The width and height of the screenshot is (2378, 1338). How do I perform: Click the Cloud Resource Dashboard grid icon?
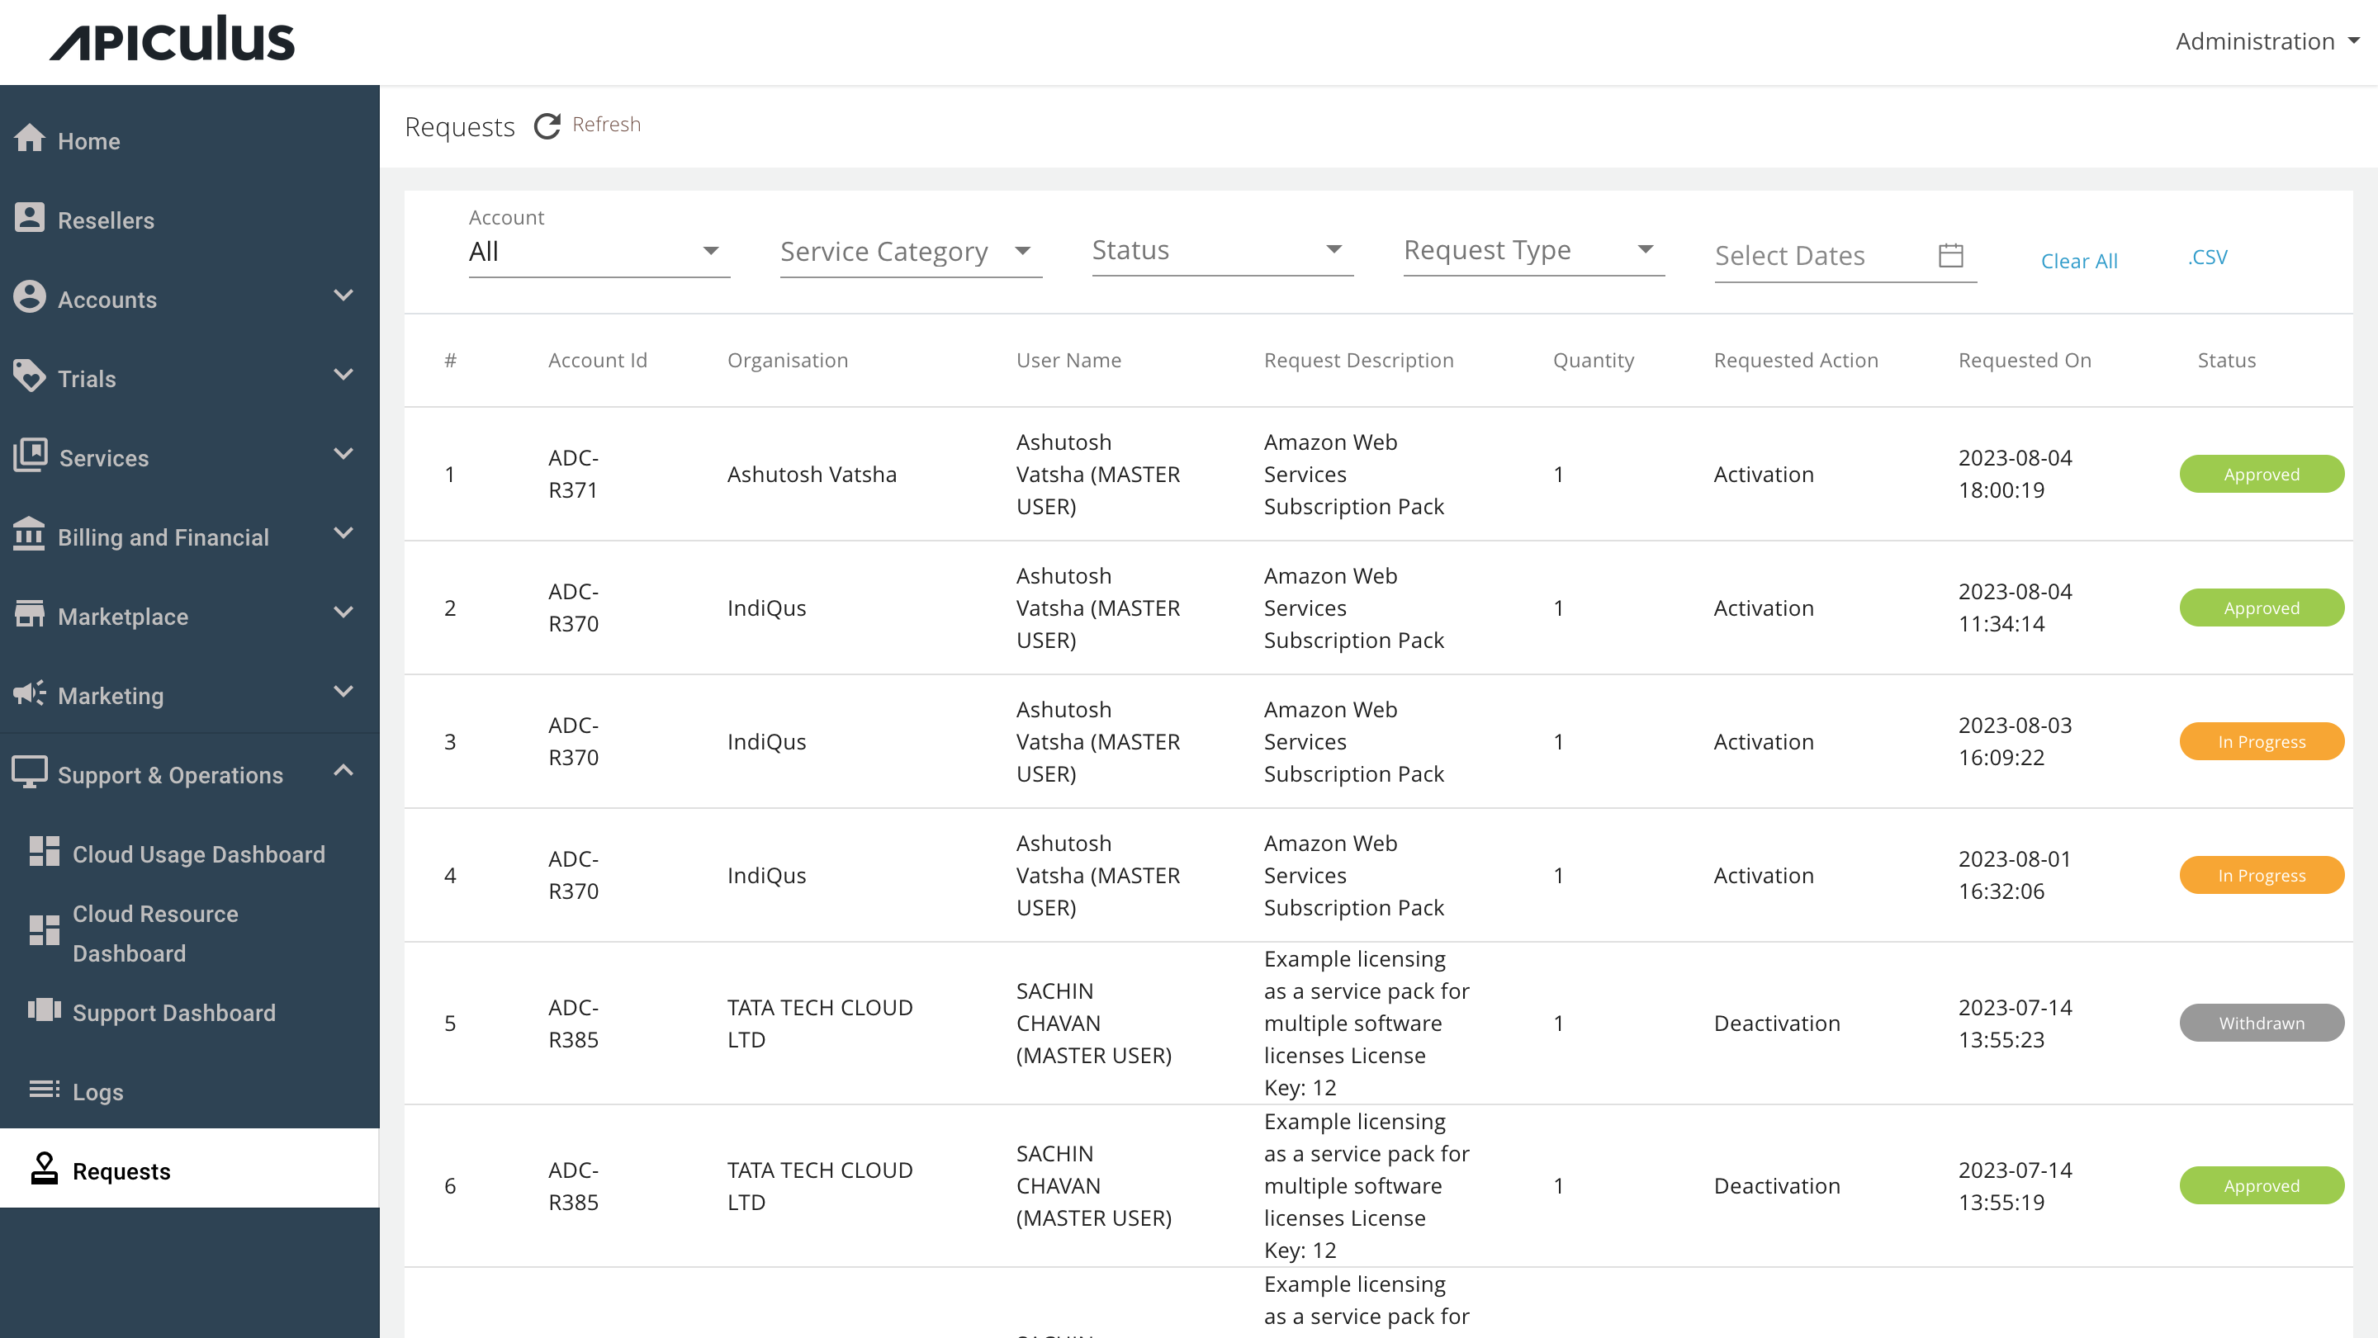(x=45, y=931)
